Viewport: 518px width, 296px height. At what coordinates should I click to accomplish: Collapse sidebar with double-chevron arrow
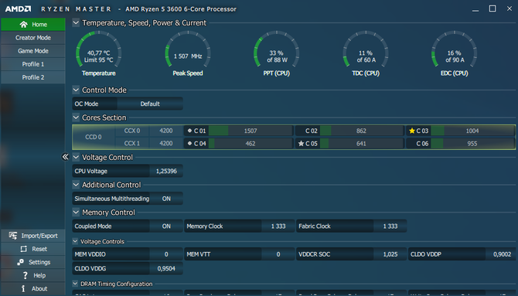pyautogui.click(x=66, y=157)
